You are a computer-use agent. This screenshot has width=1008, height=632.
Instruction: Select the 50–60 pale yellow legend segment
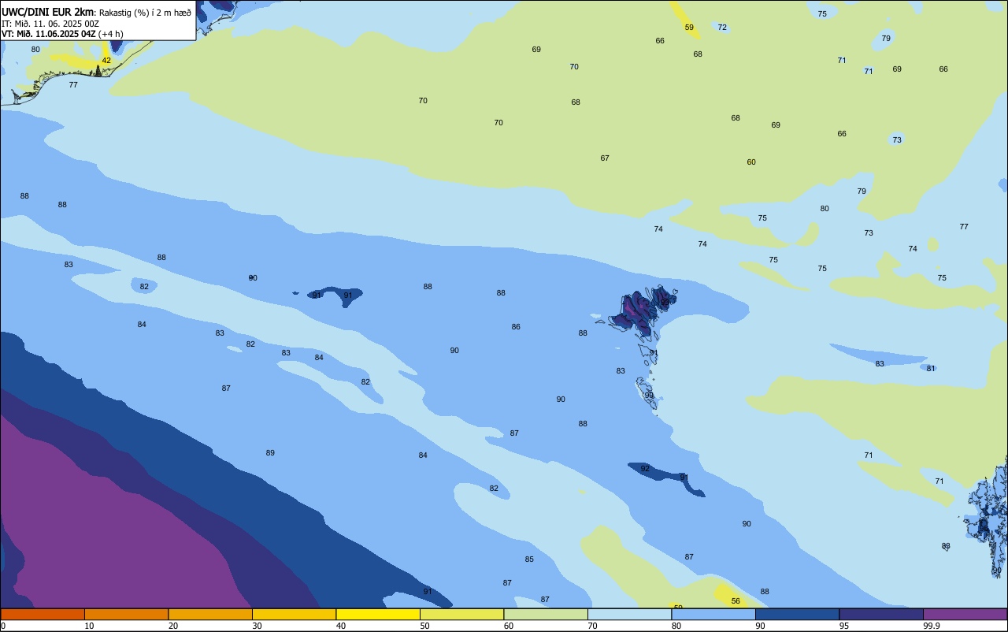(x=461, y=614)
